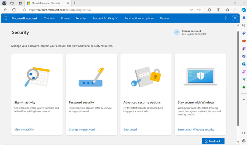Open the PT account avatar menu

pyautogui.click(x=235, y=18)
